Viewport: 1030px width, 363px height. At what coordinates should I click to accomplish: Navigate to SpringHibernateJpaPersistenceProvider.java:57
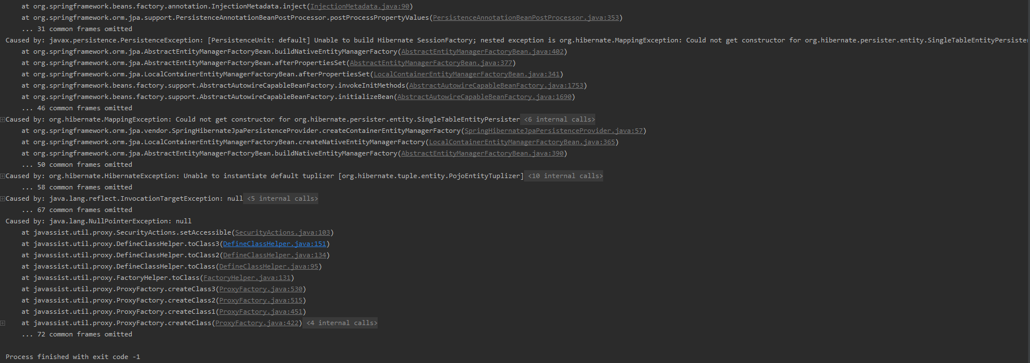[x=553, y=131]
